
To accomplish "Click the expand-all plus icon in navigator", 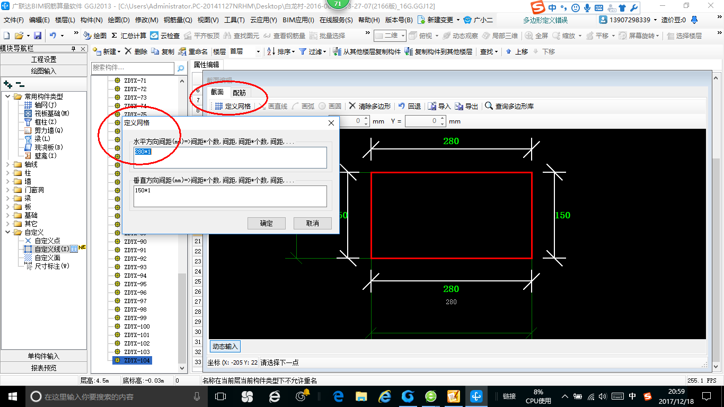I will [7, 84].
